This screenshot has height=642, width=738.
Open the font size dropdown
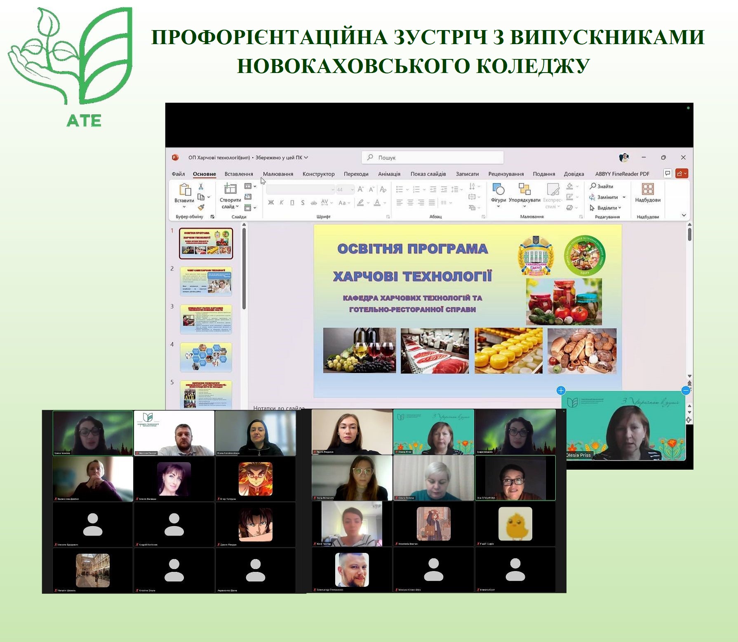click(352, 190)
